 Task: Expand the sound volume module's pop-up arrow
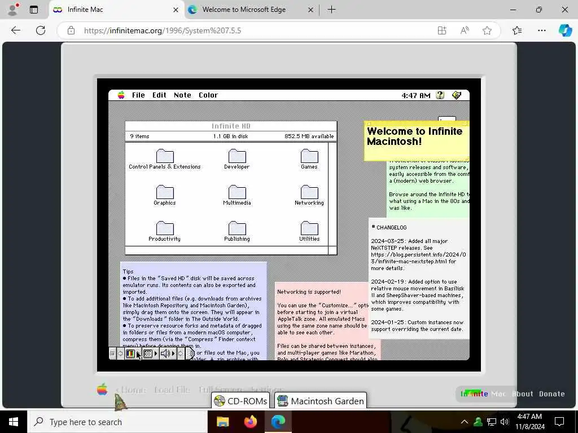click(x=173, y=354)
